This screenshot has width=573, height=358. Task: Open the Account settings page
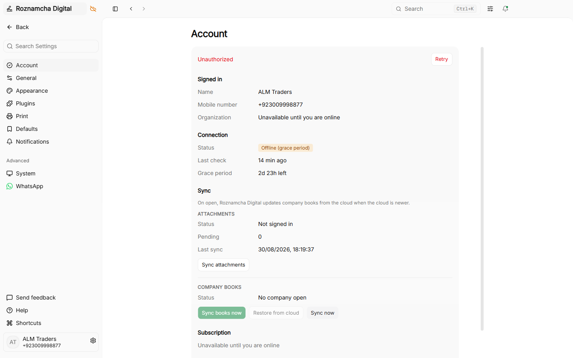pos(51,65)
